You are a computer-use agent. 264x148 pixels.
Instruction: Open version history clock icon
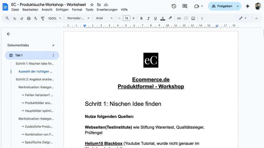(174, 6)
